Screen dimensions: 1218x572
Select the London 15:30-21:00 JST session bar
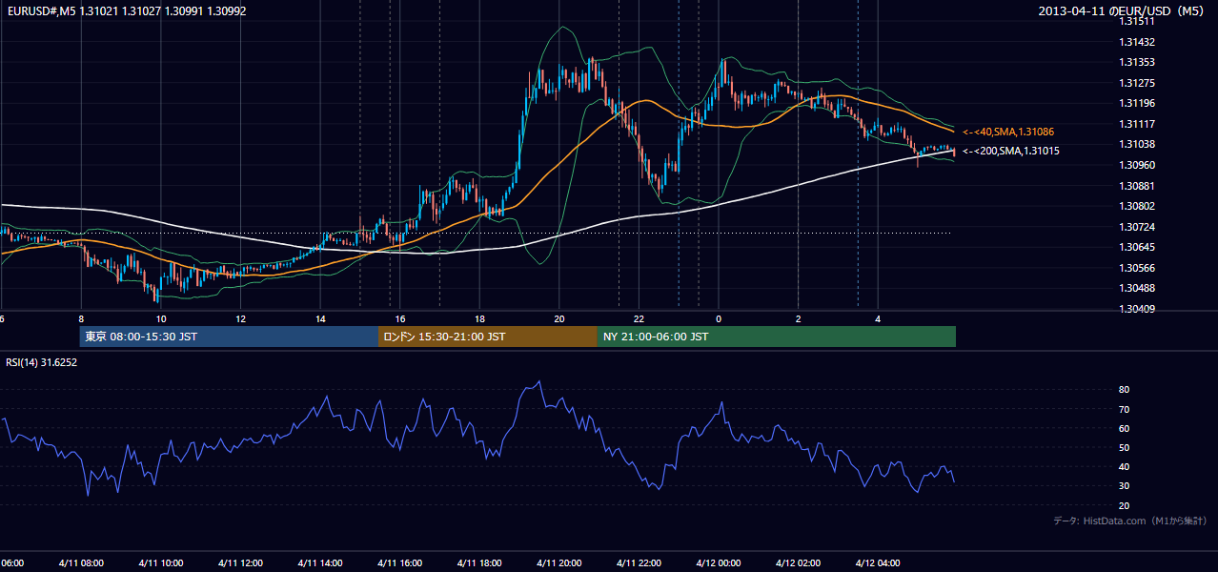coord(488,337)
